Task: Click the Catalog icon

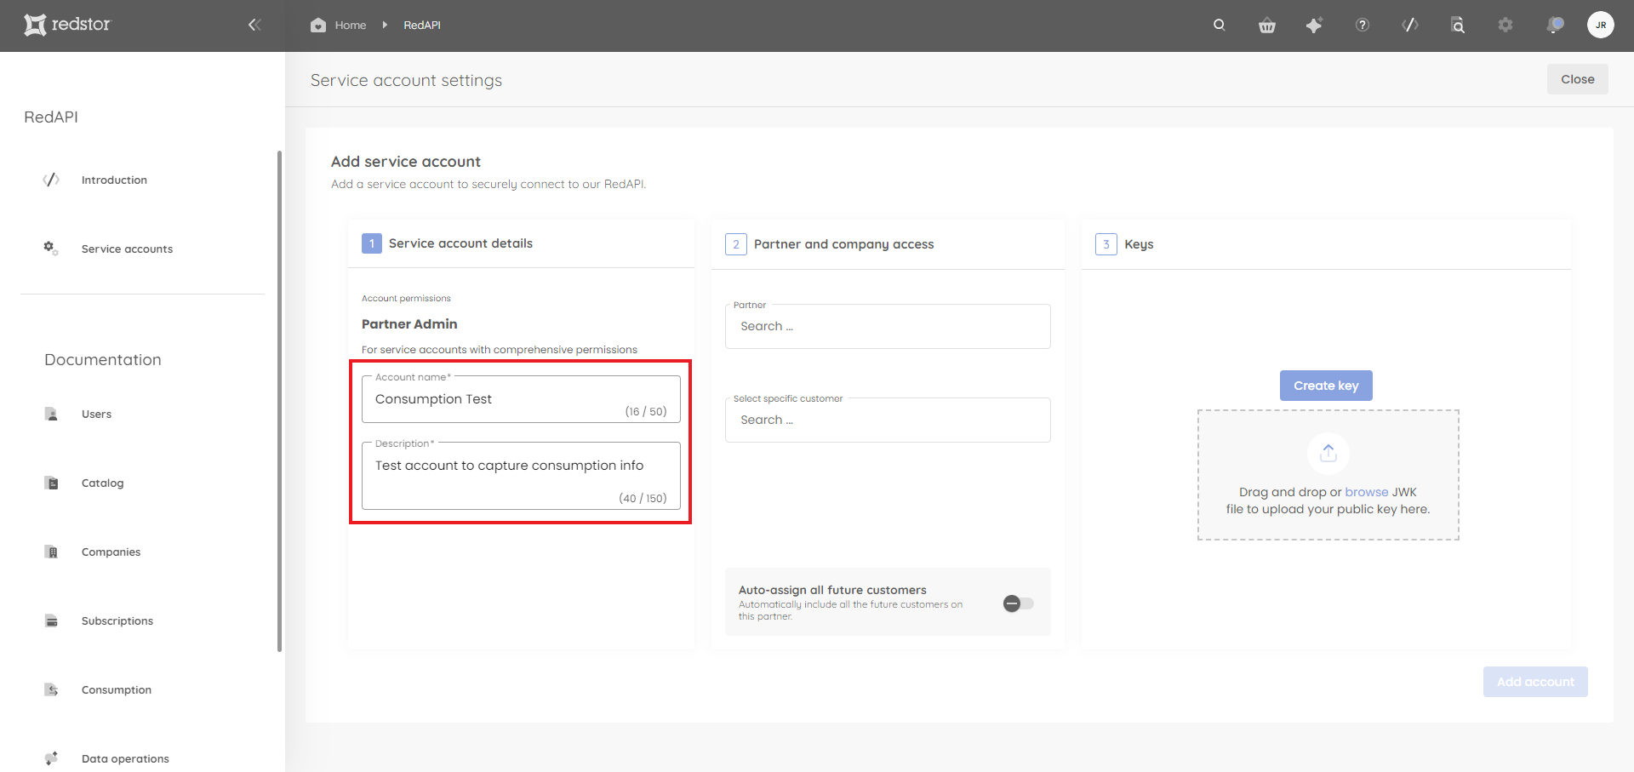Action: tap(51, 483)
